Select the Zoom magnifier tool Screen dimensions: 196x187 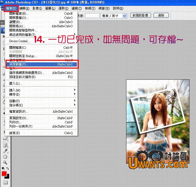pos(5,162)
